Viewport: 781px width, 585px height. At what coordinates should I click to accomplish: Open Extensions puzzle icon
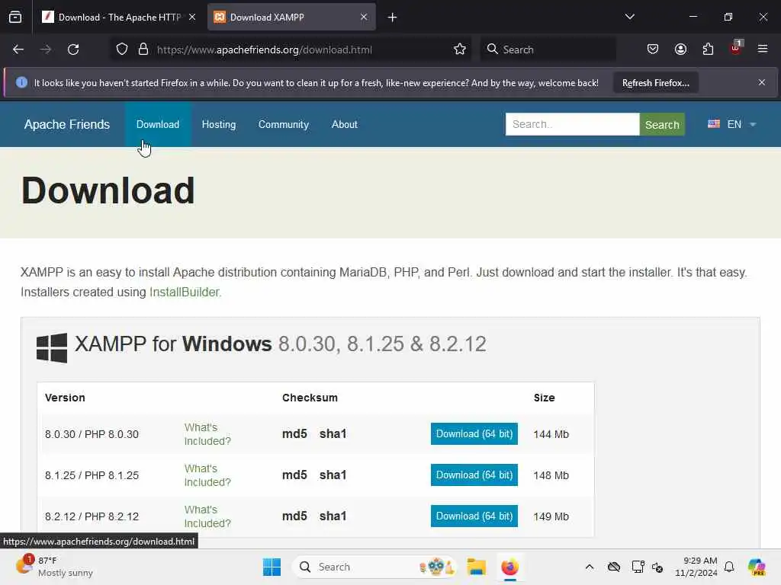click(708, 50)
